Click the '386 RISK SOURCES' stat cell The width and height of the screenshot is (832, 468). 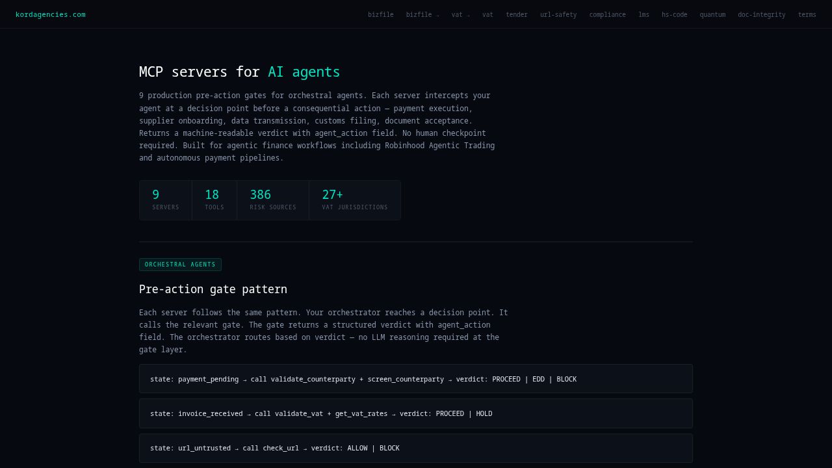[273, 200]
